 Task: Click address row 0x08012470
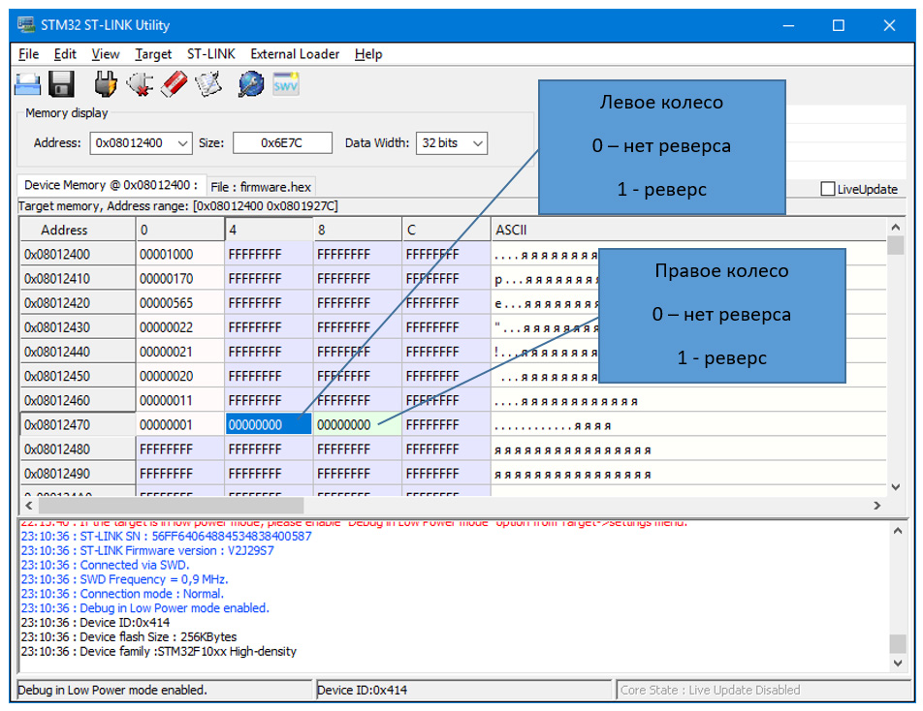[x=78, y=424]
